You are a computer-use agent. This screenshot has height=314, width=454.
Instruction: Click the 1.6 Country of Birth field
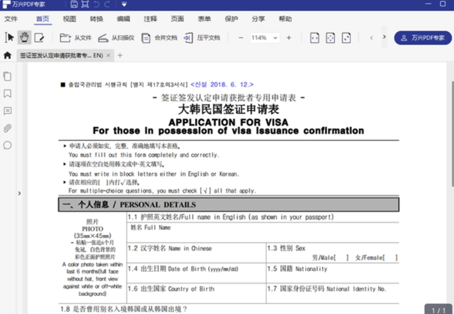pyautogui.click(x=196, y=293)
